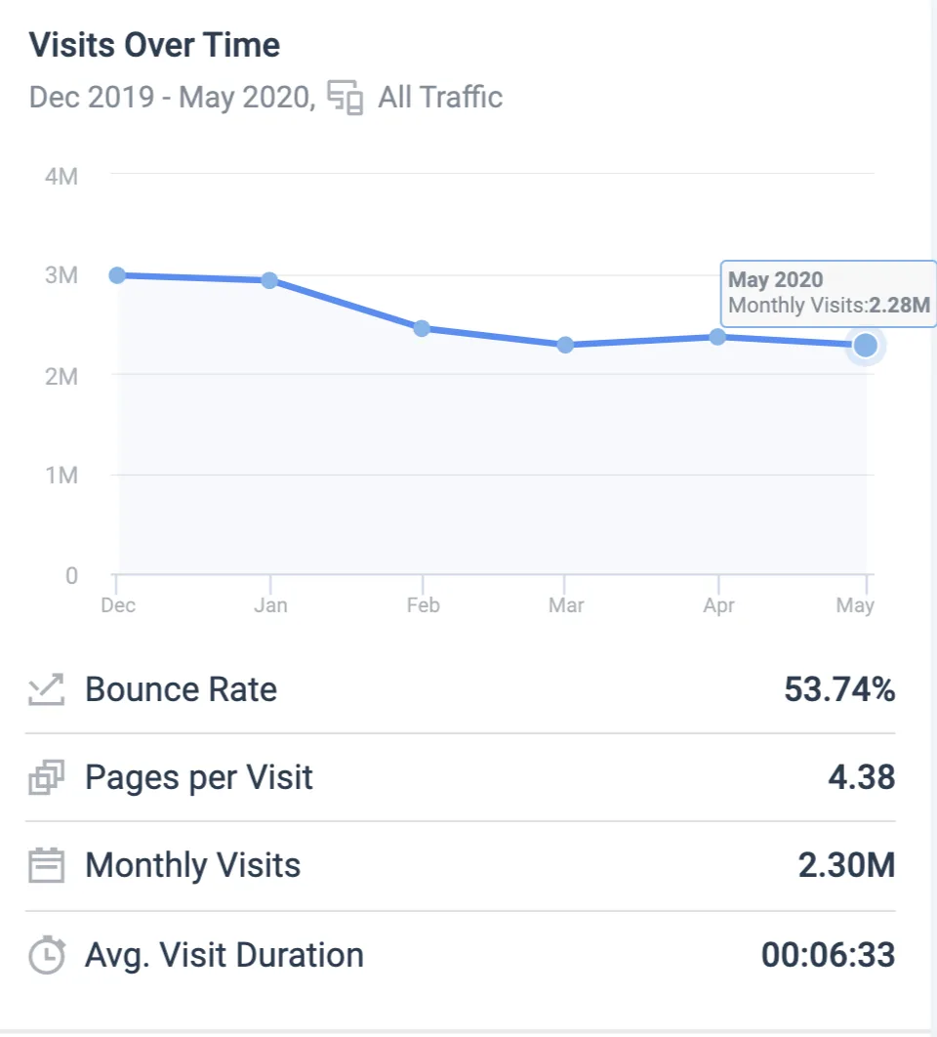This screenshot has height=1037, width=937.
Task: Select the Bounce Rate trend icon
Action: click(x=46, y=689)
